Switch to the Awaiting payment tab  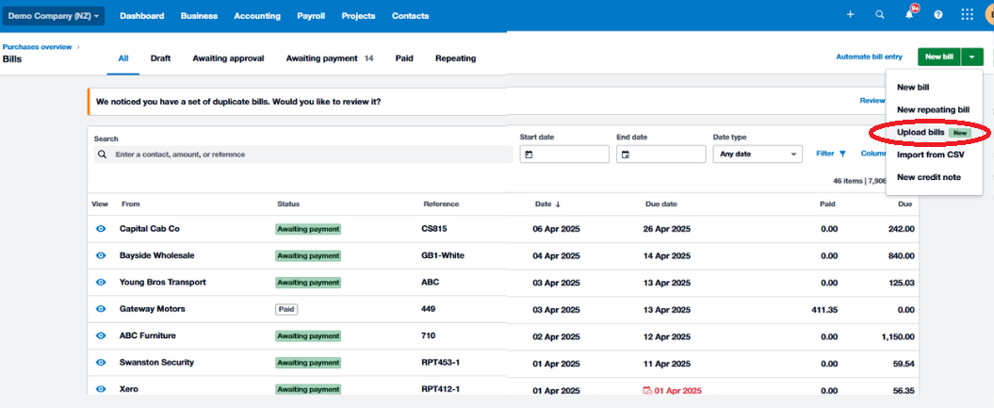tap(329, 58)
